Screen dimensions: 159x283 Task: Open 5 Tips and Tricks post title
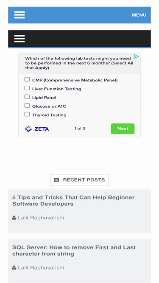click(x=73, y=201)
